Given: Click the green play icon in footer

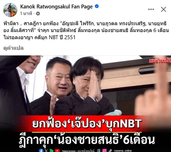Looking at the screenshot, I should tap(51, 150).
